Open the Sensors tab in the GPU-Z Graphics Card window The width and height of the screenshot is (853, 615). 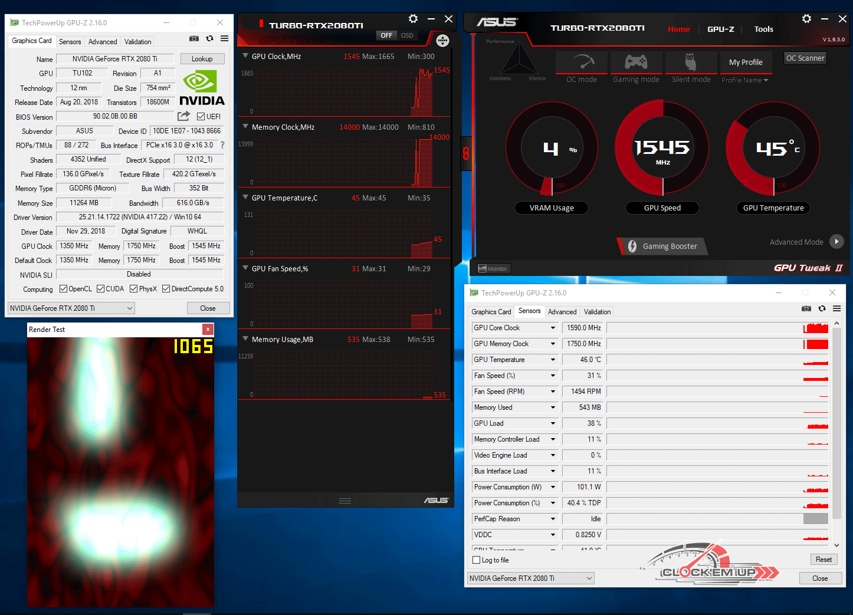[x=70, y=42]
